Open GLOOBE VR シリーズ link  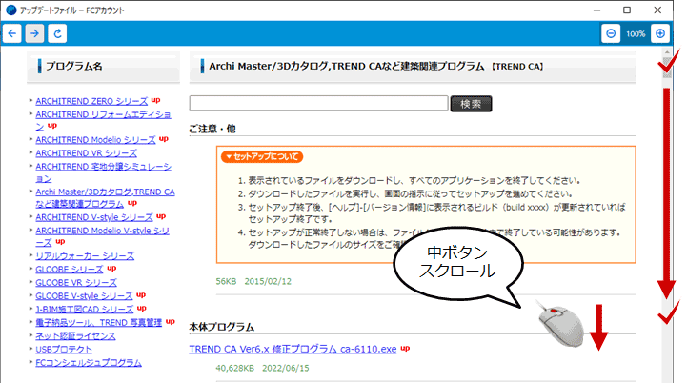point(76,283)
